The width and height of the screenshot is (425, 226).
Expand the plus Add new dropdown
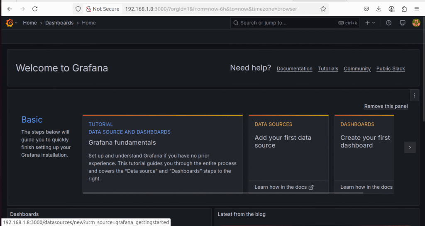point(370,23)
